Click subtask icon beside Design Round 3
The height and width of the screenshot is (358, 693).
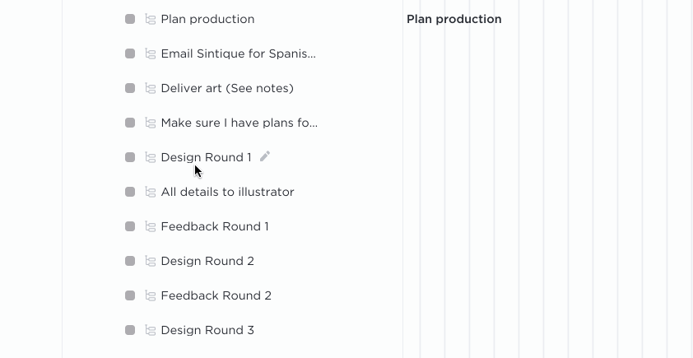[x=151, y=331]
